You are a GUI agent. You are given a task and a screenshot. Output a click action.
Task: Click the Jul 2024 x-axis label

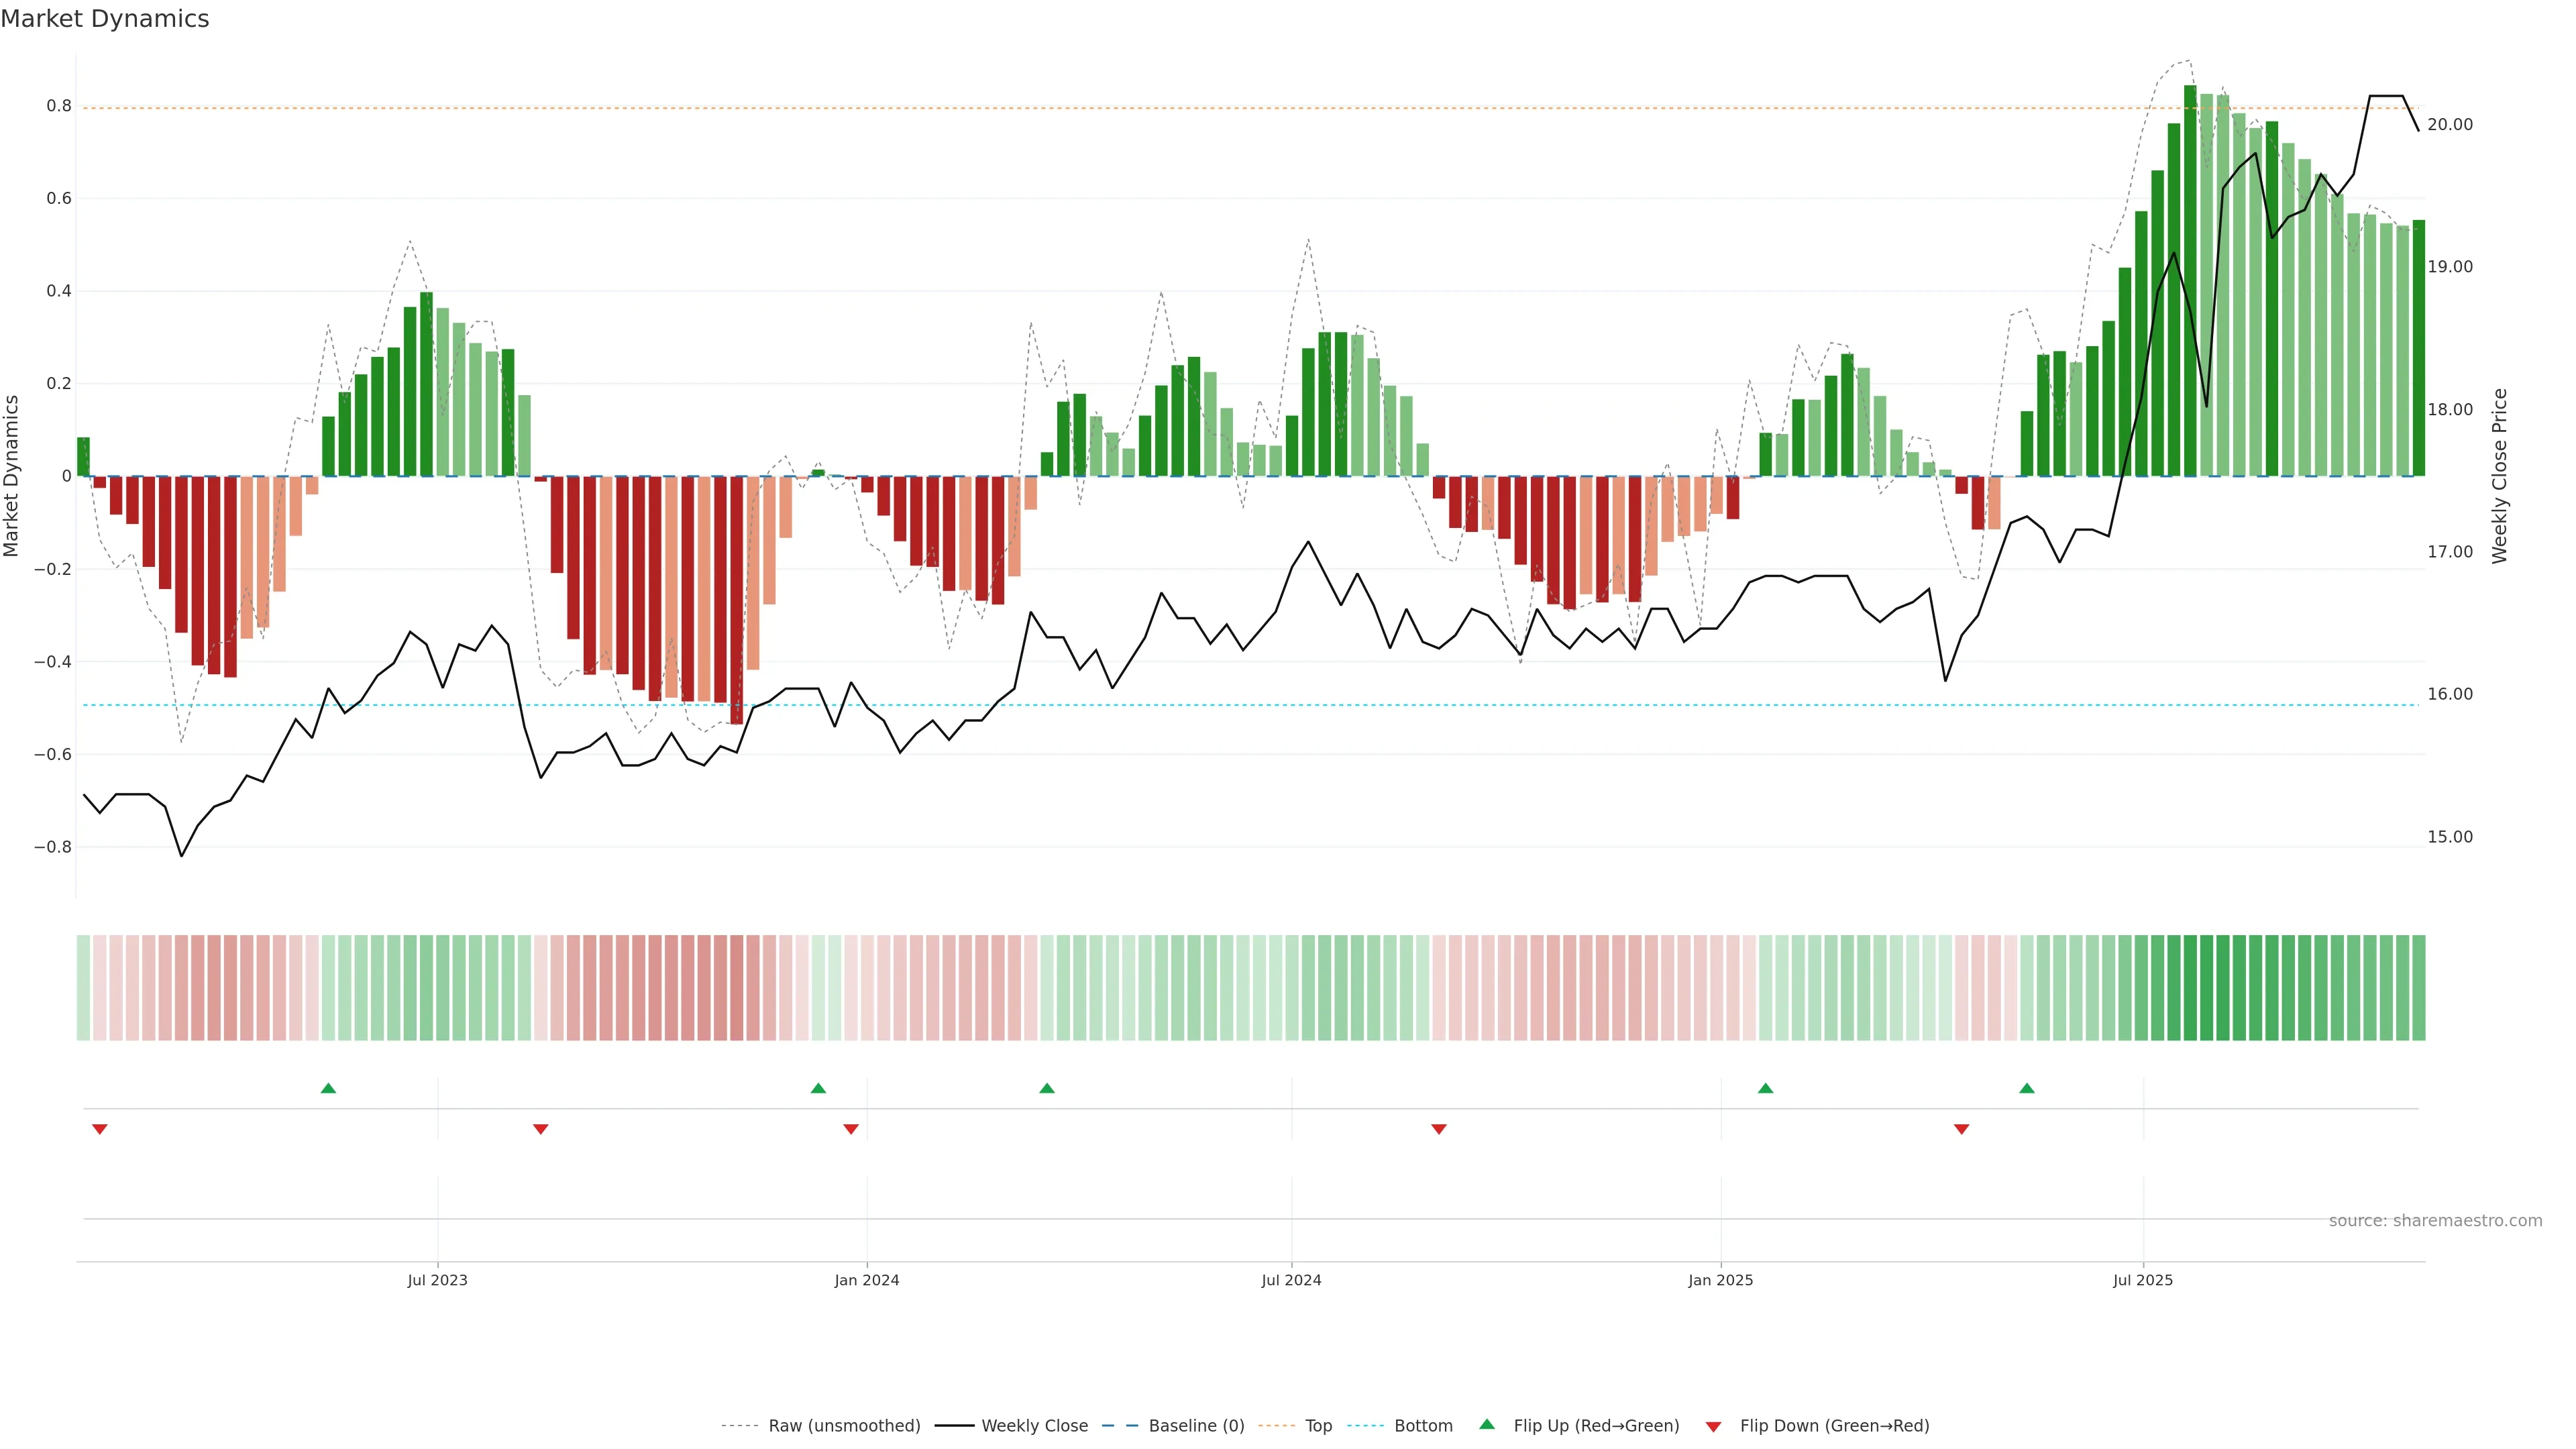click(x=1291, y=1280)
